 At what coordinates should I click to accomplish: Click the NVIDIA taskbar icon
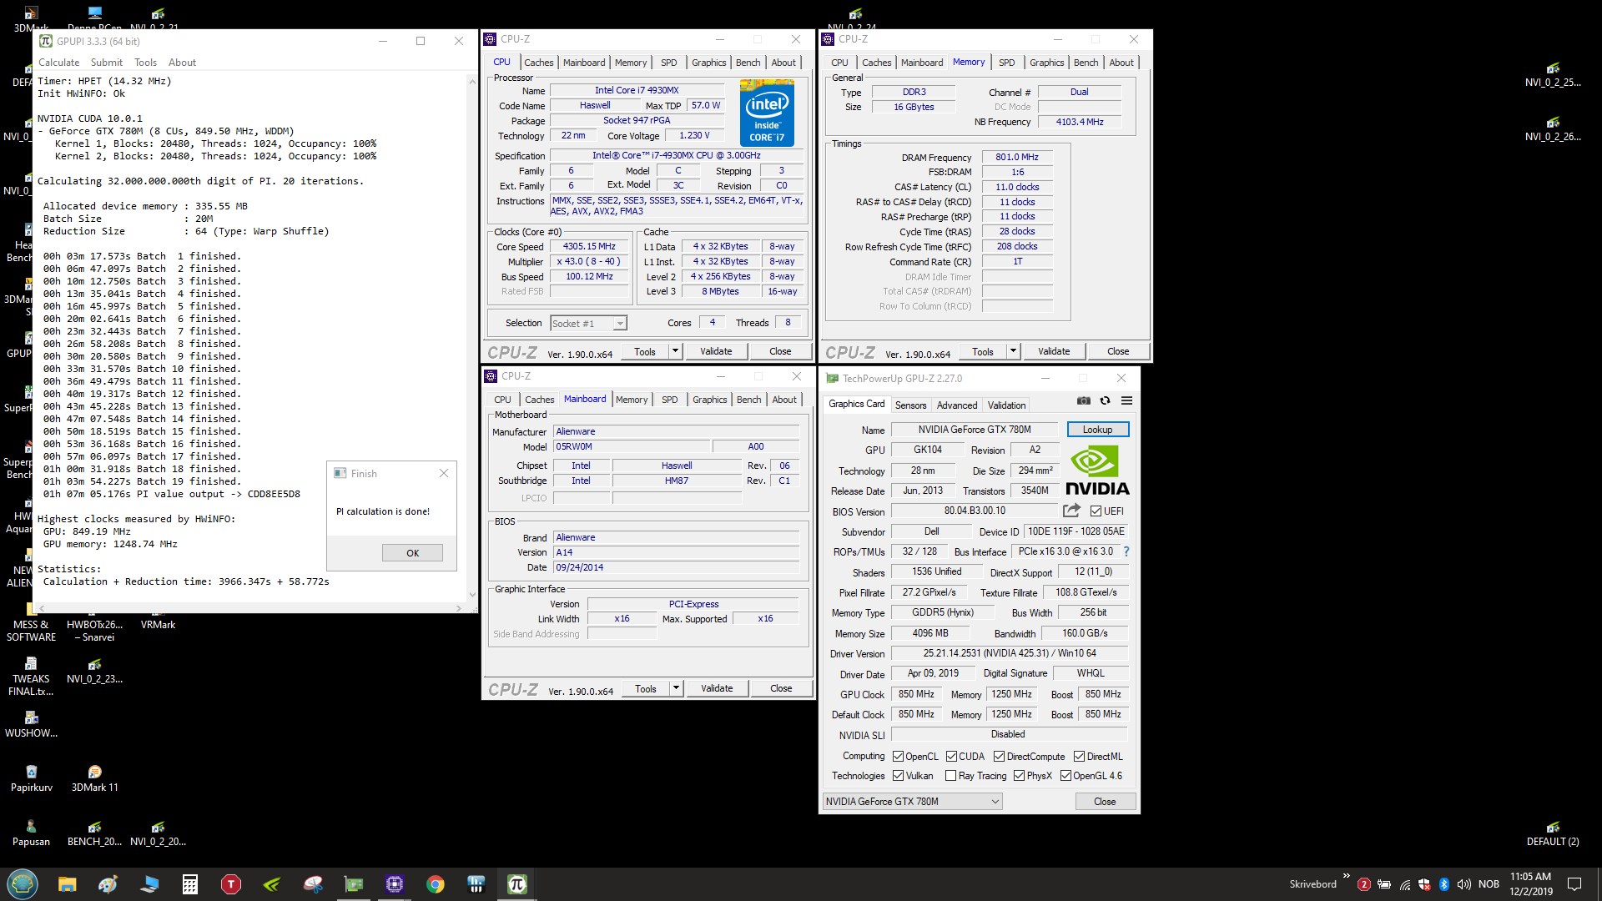pos(272,884)
